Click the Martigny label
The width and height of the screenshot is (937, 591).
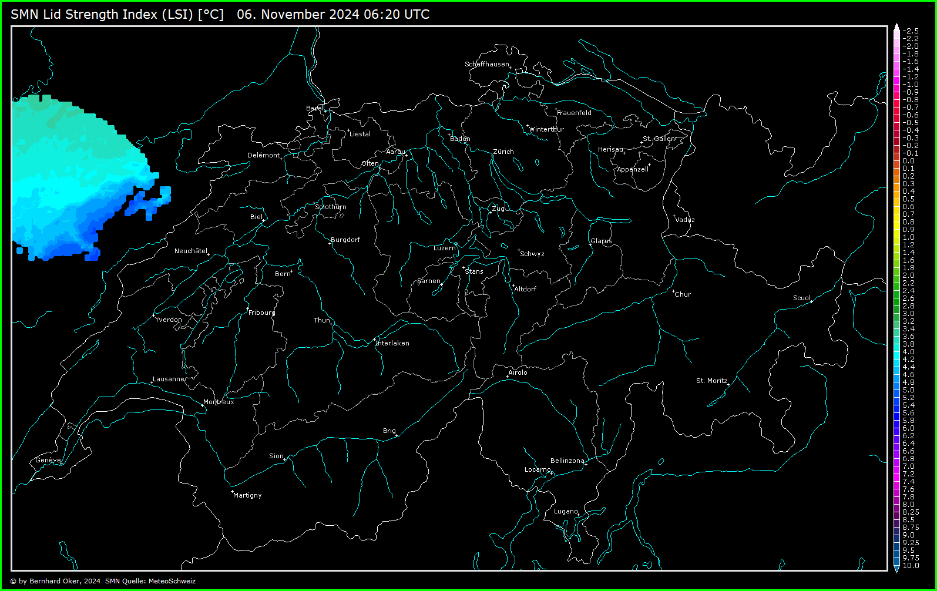click(x=247, y=495)
